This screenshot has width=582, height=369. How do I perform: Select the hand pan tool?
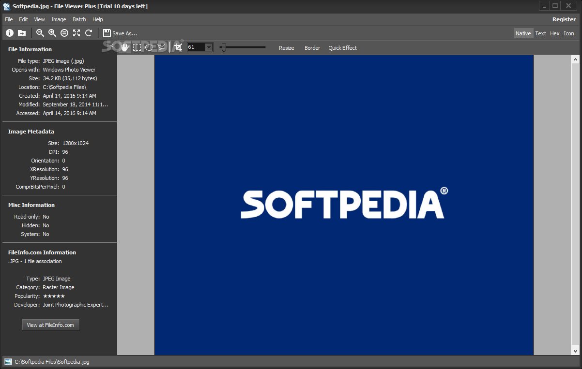click(125, 47)
